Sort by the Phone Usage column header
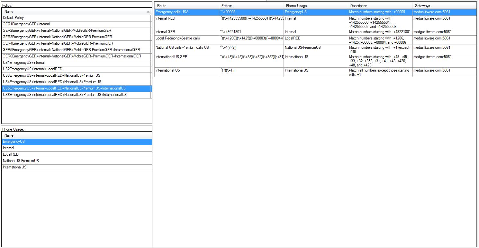This screenshot has height=248, width=479. 316,6
